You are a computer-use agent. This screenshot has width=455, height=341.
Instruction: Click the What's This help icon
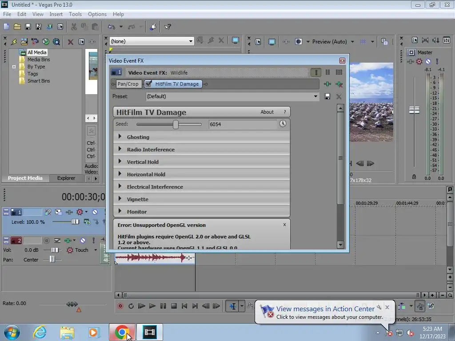pos(168,27)
